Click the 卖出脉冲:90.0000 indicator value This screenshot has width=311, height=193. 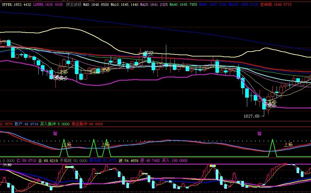pyautogui.click(x=87, y=124)
